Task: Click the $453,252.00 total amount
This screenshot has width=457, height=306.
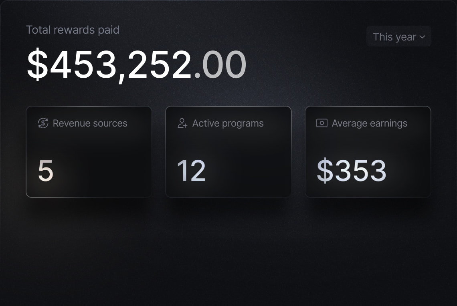Action: 136,63
